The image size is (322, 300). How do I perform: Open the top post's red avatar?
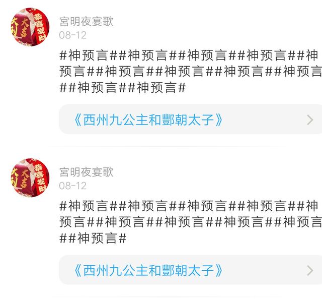[x=30, y=27]
